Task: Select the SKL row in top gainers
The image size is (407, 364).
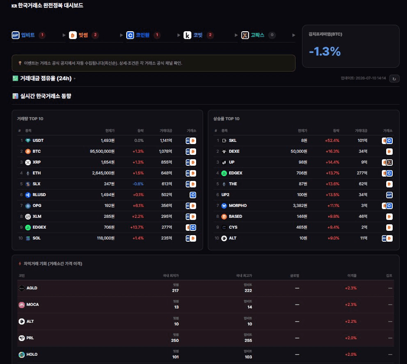Action: [303, 141]
